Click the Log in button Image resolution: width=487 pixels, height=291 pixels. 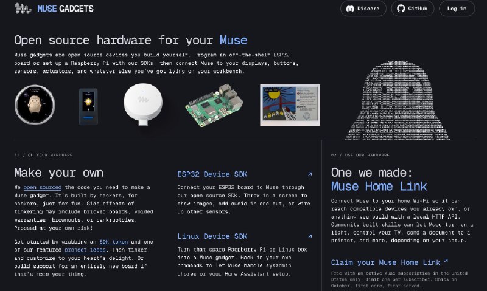click(457, 9)
